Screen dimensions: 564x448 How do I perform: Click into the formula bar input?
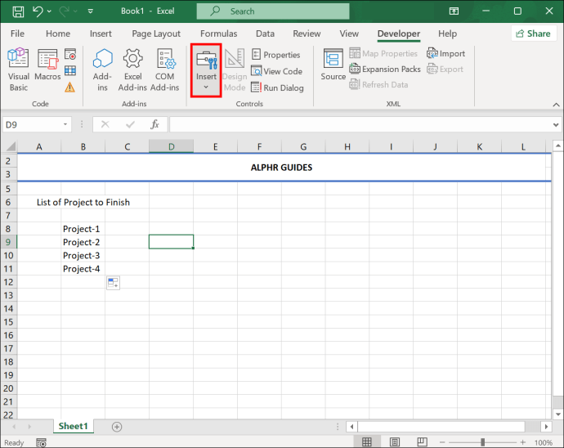click(x=360, y=124)
